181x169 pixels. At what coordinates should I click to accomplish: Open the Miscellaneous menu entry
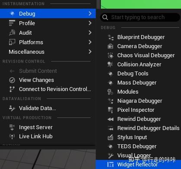(x=48, y=52)
